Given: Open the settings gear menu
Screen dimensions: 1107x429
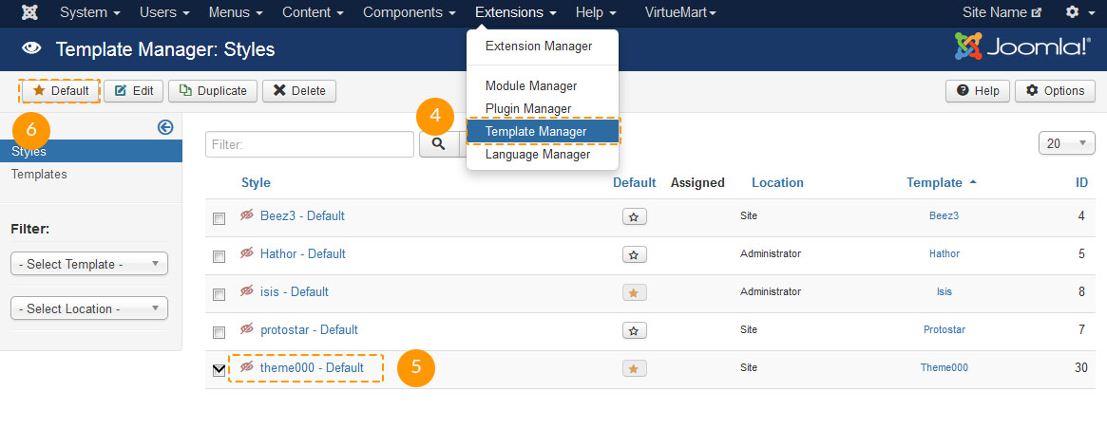Looking at the screenshot, I should point(1078,12).
